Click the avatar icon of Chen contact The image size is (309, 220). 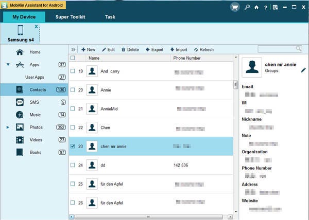click(92, 127)
